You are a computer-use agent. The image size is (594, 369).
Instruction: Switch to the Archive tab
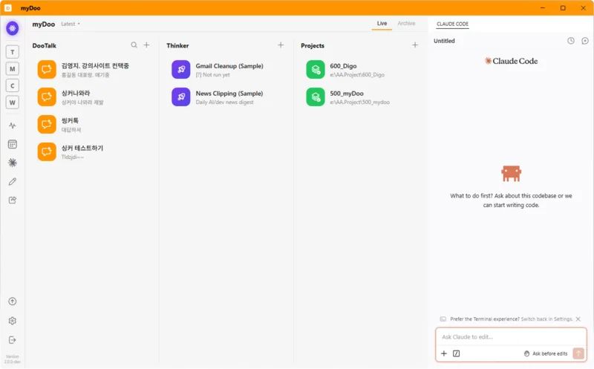tap(406, 24)
